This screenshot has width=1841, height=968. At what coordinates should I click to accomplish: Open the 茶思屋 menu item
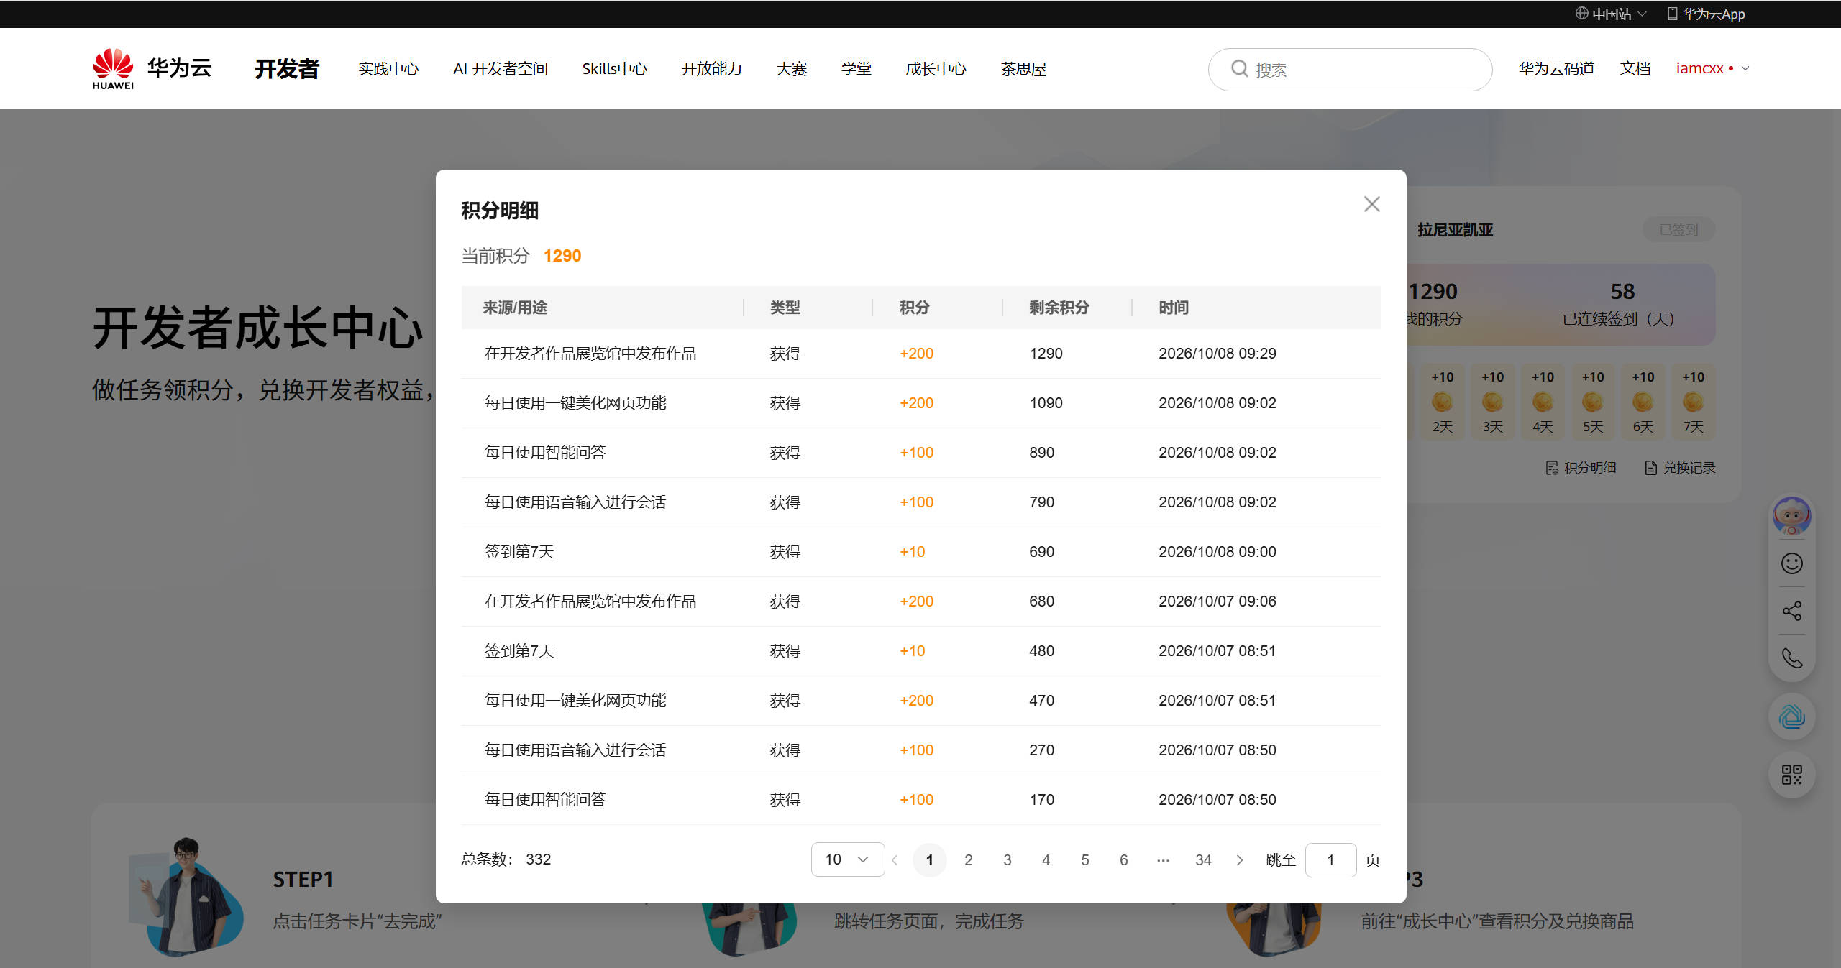click(1023, 69)
